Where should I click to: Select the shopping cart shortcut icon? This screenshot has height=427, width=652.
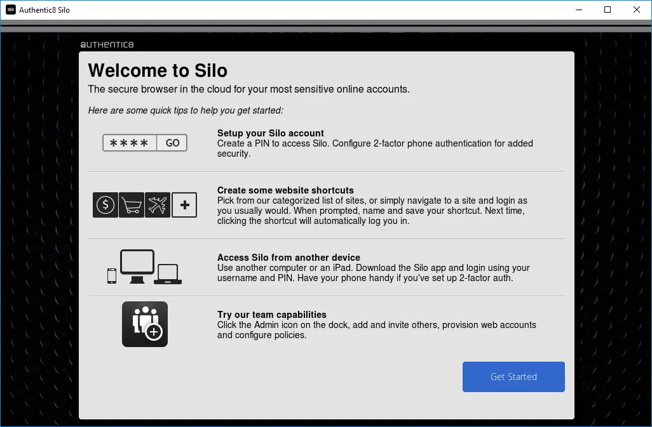point(132,204)
